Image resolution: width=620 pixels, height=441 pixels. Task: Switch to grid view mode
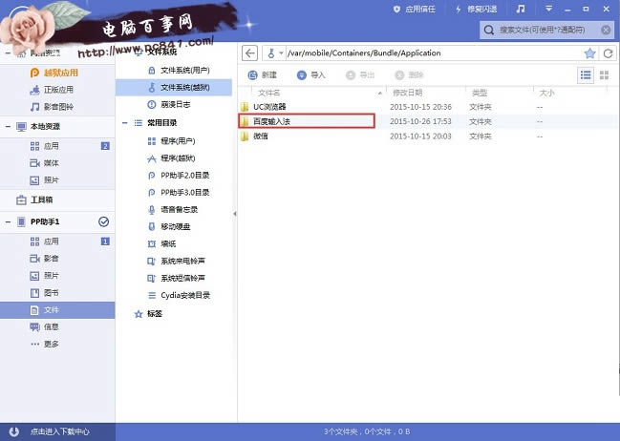[604, 74]
